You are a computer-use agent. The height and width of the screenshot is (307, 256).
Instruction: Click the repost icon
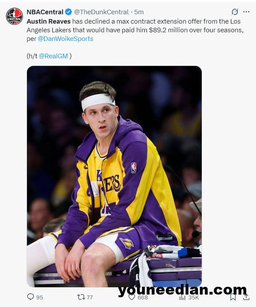81,297
